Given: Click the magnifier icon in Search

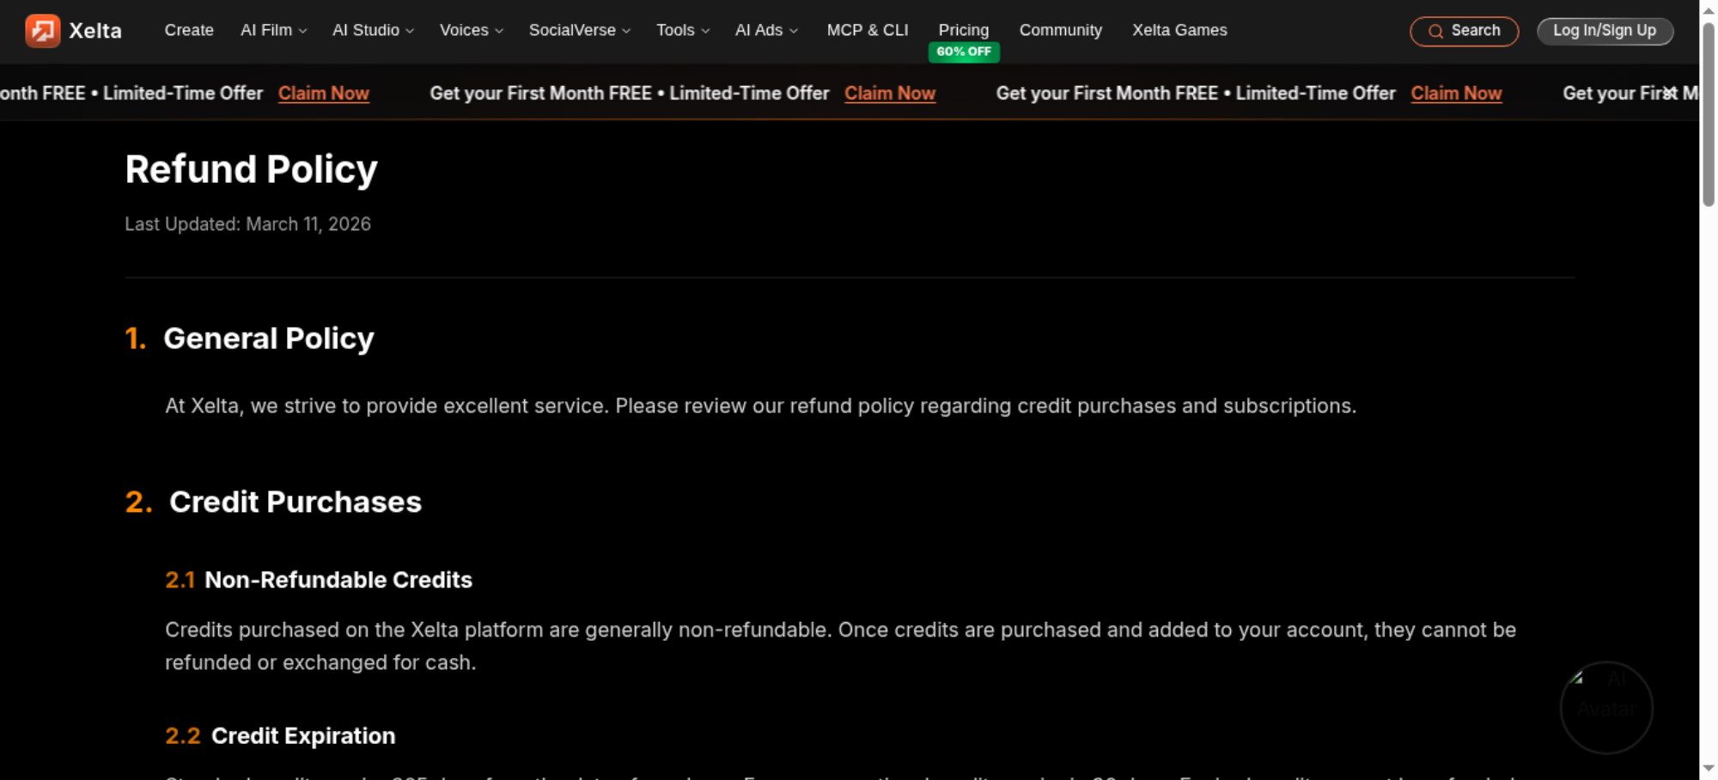Looking at the screenshot, I should pos(1435,32).
